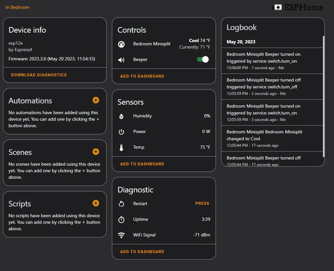Viewport: 334px width, 271px height.
Task: Click the plus icon in Automations card
Action: click(x=96, y=100)
